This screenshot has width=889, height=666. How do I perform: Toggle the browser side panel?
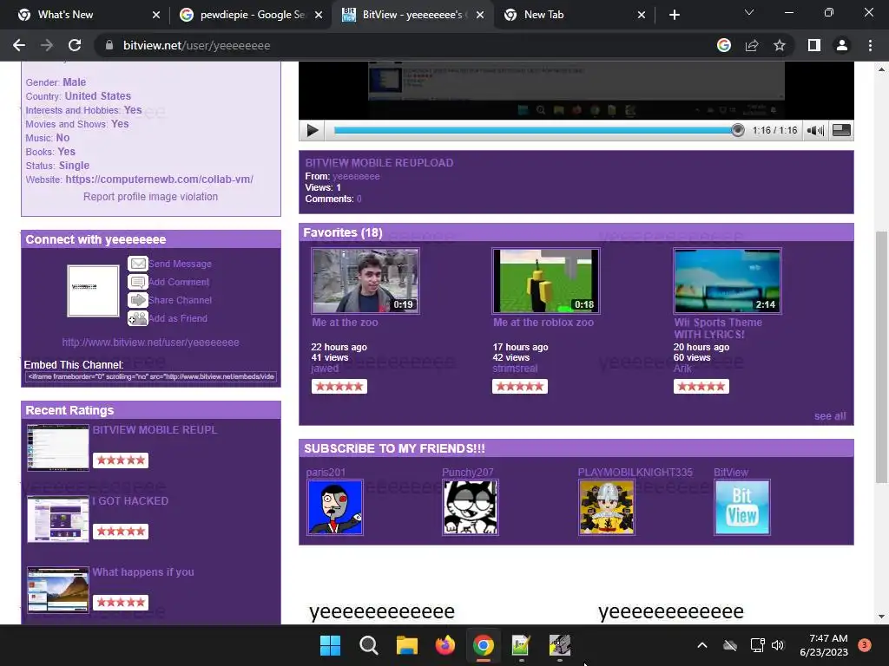point(814,45)
